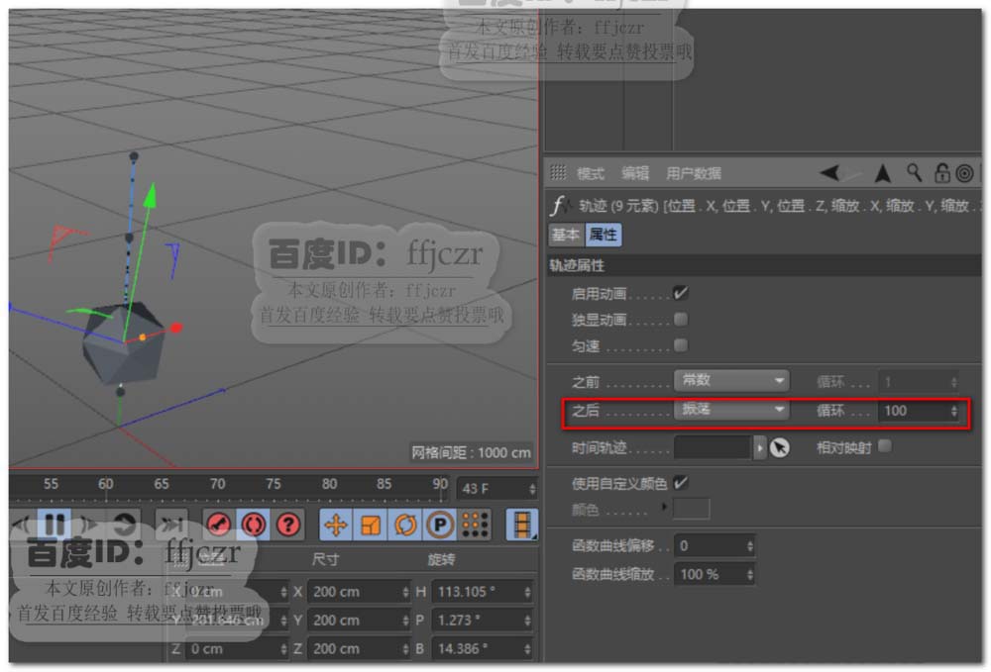Image resolution: width=991 pixels, height=672 pixels.
Task: Click the 网格间距 : 1000 cm label
Action: [471, 453]
